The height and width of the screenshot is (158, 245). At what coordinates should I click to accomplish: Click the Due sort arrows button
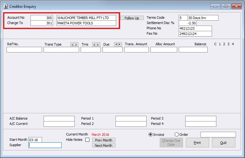(118, 44)
